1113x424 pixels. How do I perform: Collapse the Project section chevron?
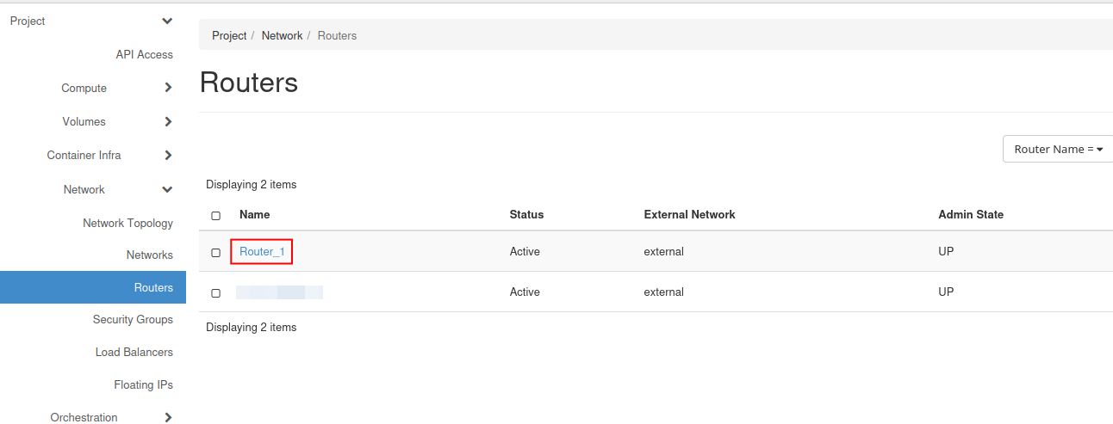167,21
